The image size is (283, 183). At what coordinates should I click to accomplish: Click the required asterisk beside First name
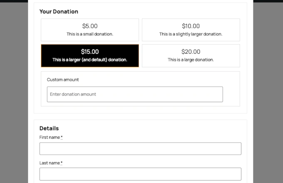tap(62, 138)
